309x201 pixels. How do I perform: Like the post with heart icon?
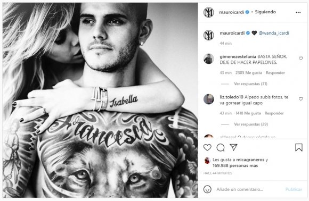207,147
